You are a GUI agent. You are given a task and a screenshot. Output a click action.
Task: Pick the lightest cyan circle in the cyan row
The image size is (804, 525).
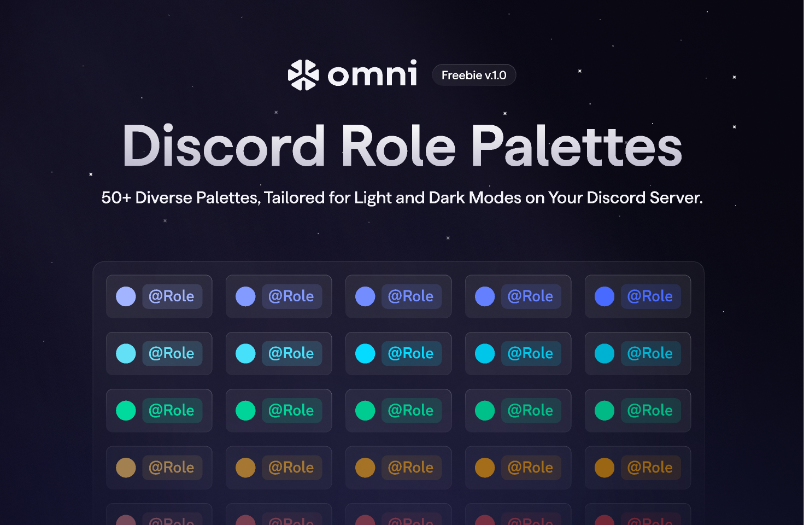[126, 353]
